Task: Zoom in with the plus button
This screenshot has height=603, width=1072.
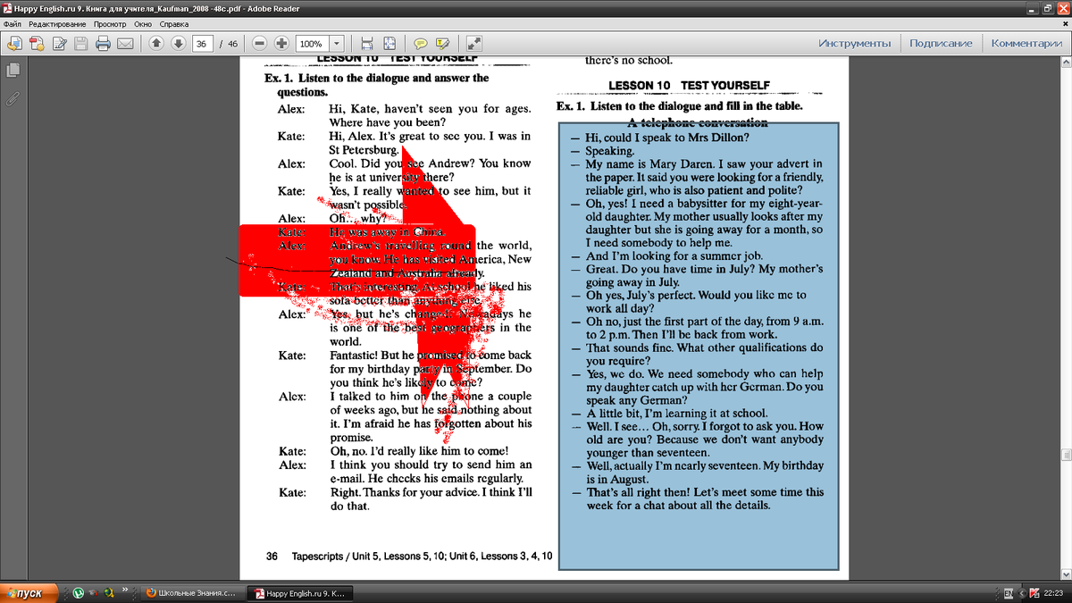Action: click(281, 44)
